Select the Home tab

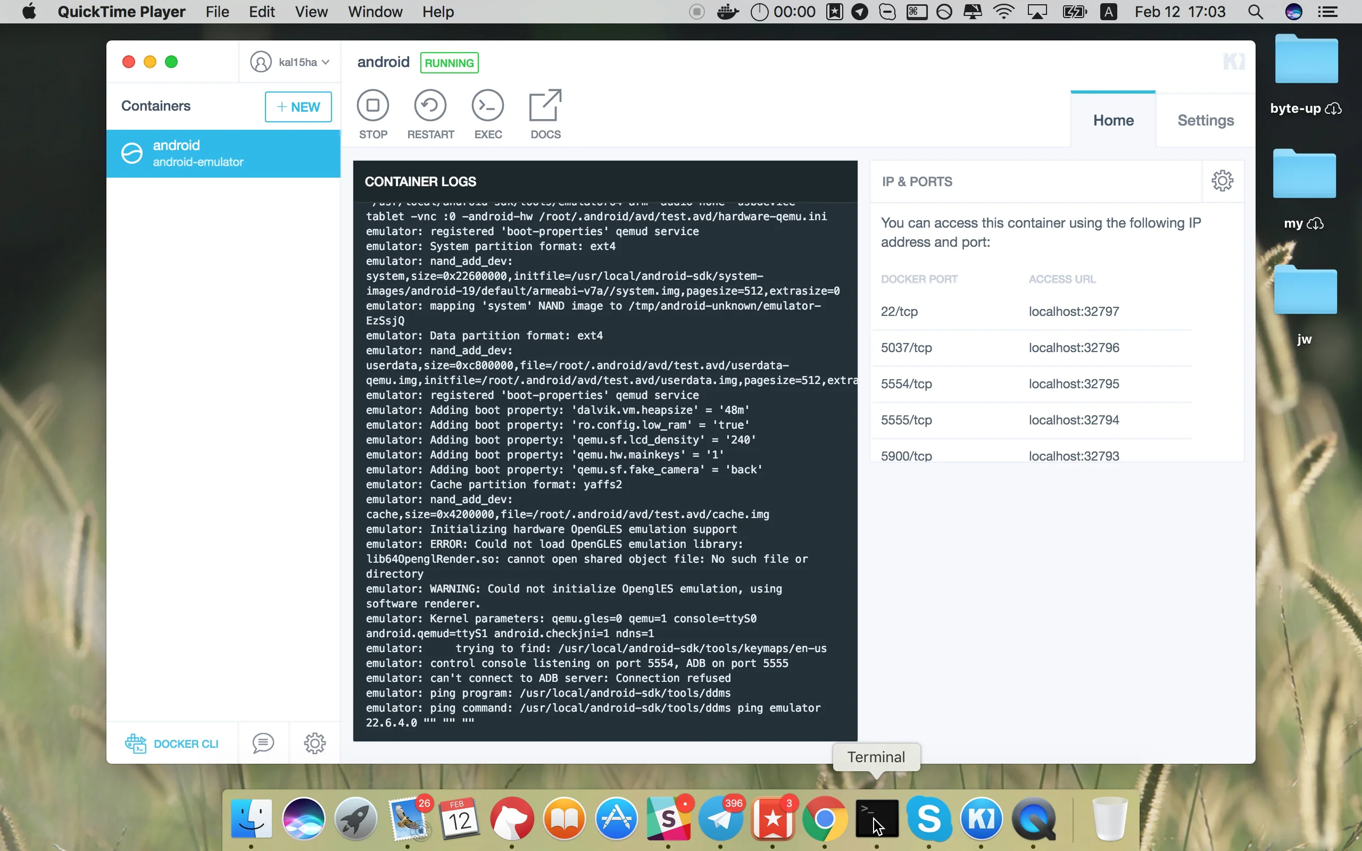pyautogui.click(x=1112, y=119)
